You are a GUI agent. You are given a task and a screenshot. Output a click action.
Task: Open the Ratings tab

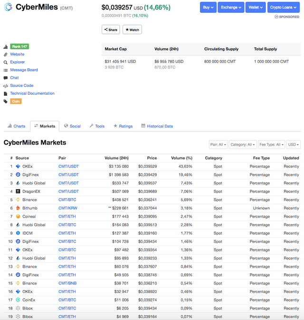click(123, 126)
